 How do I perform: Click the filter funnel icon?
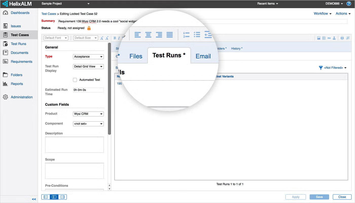coord(321,68)
